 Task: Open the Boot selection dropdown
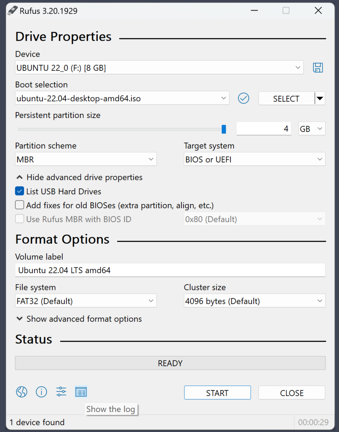click(x=122, y=98)
